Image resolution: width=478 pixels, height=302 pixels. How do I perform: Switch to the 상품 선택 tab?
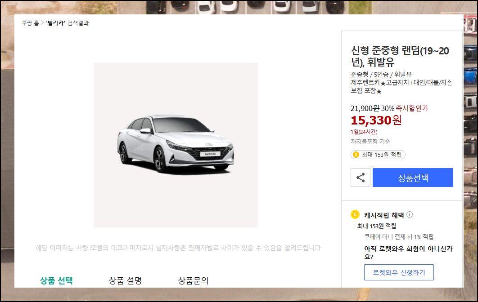[x=56, y=280]
